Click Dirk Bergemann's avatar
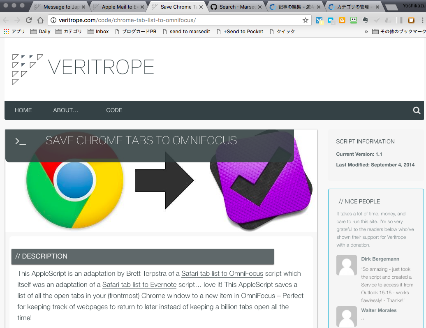 click(346, 265)
